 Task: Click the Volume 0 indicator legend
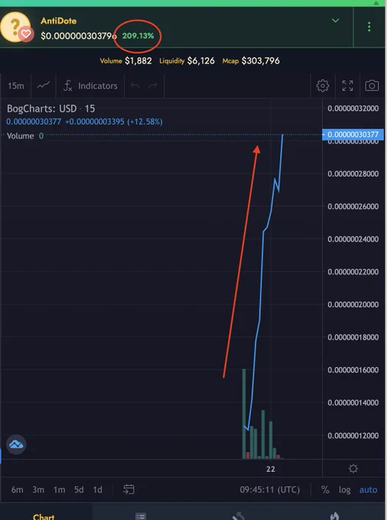25,136
